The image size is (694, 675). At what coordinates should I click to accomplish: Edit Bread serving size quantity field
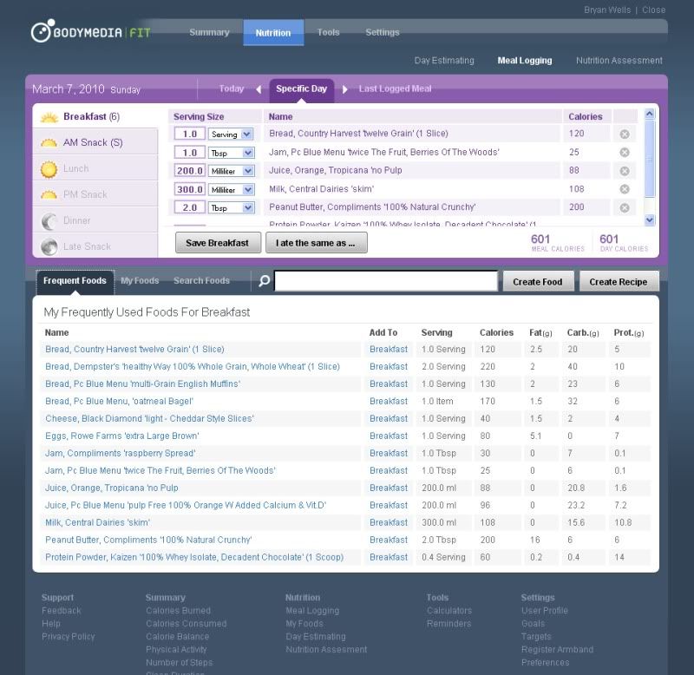pos(189,134)
